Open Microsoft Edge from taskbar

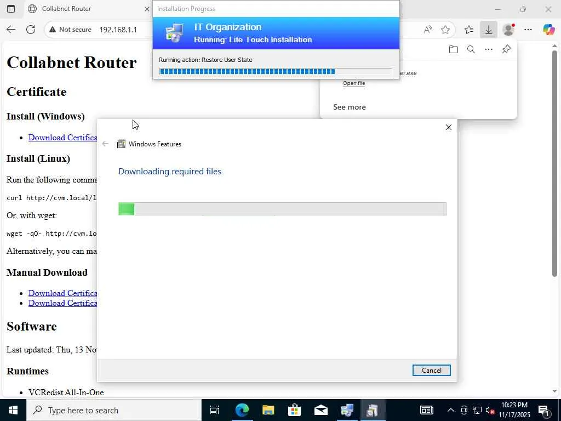coord(242,410)
